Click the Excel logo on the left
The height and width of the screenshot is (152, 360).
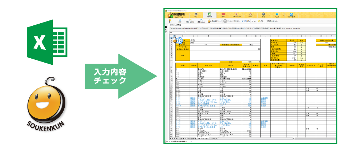47,42
